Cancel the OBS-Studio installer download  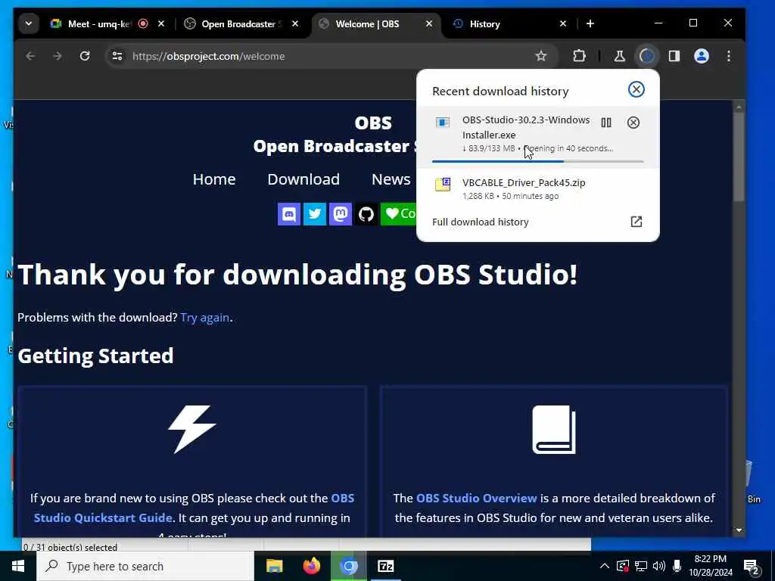coord(633,123)
